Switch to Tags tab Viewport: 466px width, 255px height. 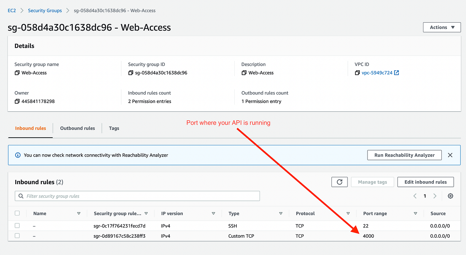point(114,128)
